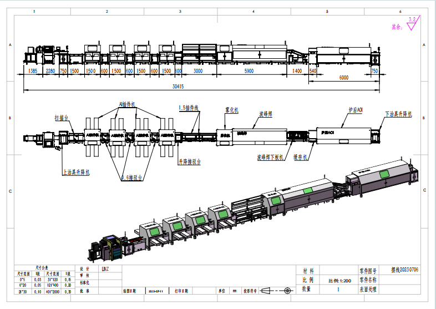Click the 上治具升降机 label
The image size is (436, 309).
(x=75, y=173)
